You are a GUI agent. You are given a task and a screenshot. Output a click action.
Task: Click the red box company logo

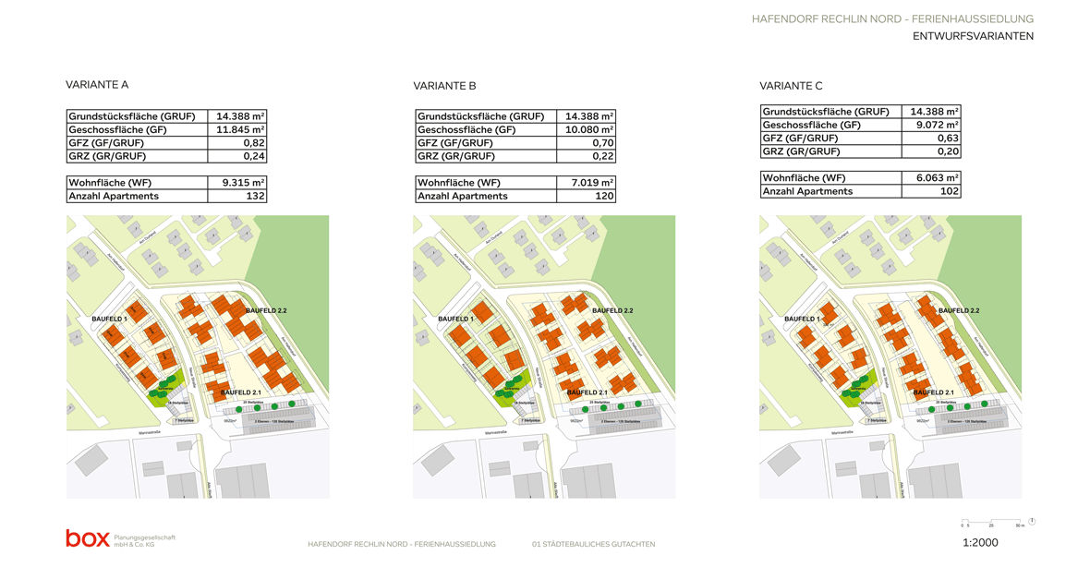[87, 538]
